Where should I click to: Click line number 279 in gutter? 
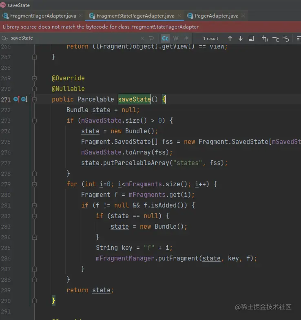click(6, 184)
